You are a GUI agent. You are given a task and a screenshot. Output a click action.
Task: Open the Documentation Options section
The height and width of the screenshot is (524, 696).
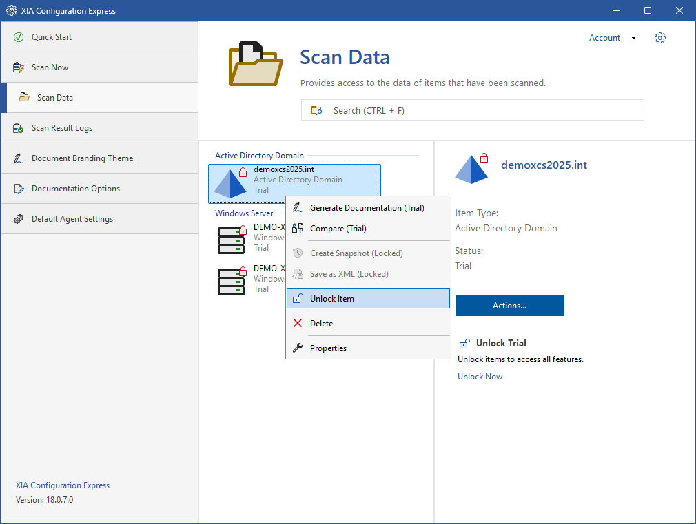click(x=76, y=189)
